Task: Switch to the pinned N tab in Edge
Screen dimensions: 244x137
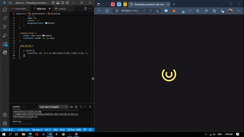Action: click(113, 5)
